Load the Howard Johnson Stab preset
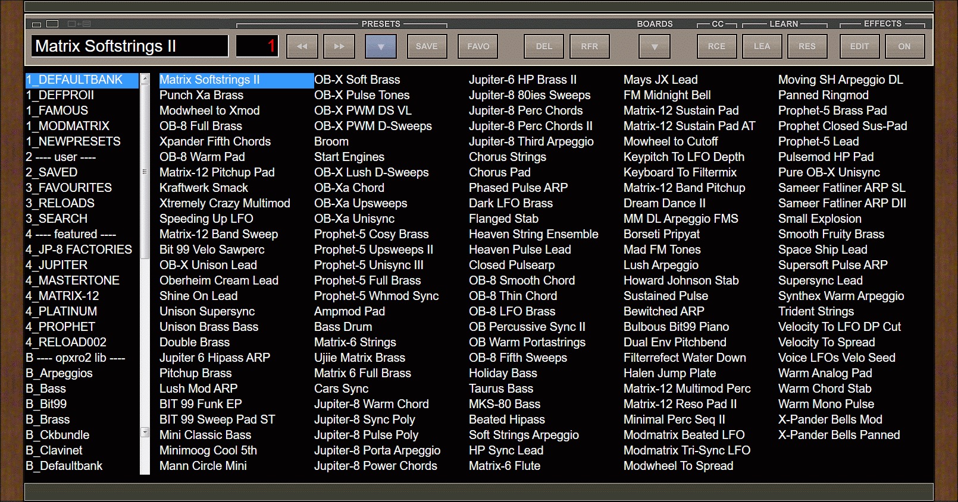This screenshot has width=958, height=502. pyautogui.click(x=681, y=280)
